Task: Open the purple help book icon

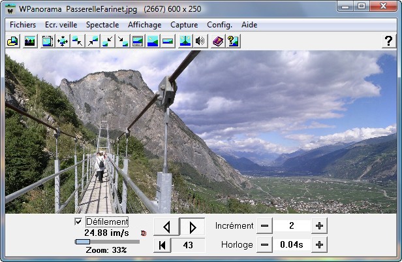Action: (218, 41)
